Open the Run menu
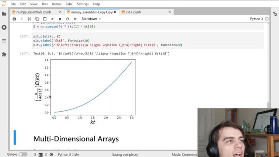Image resolution: width=279 pixels, height=157 pixels. click(x=44, y=4)
